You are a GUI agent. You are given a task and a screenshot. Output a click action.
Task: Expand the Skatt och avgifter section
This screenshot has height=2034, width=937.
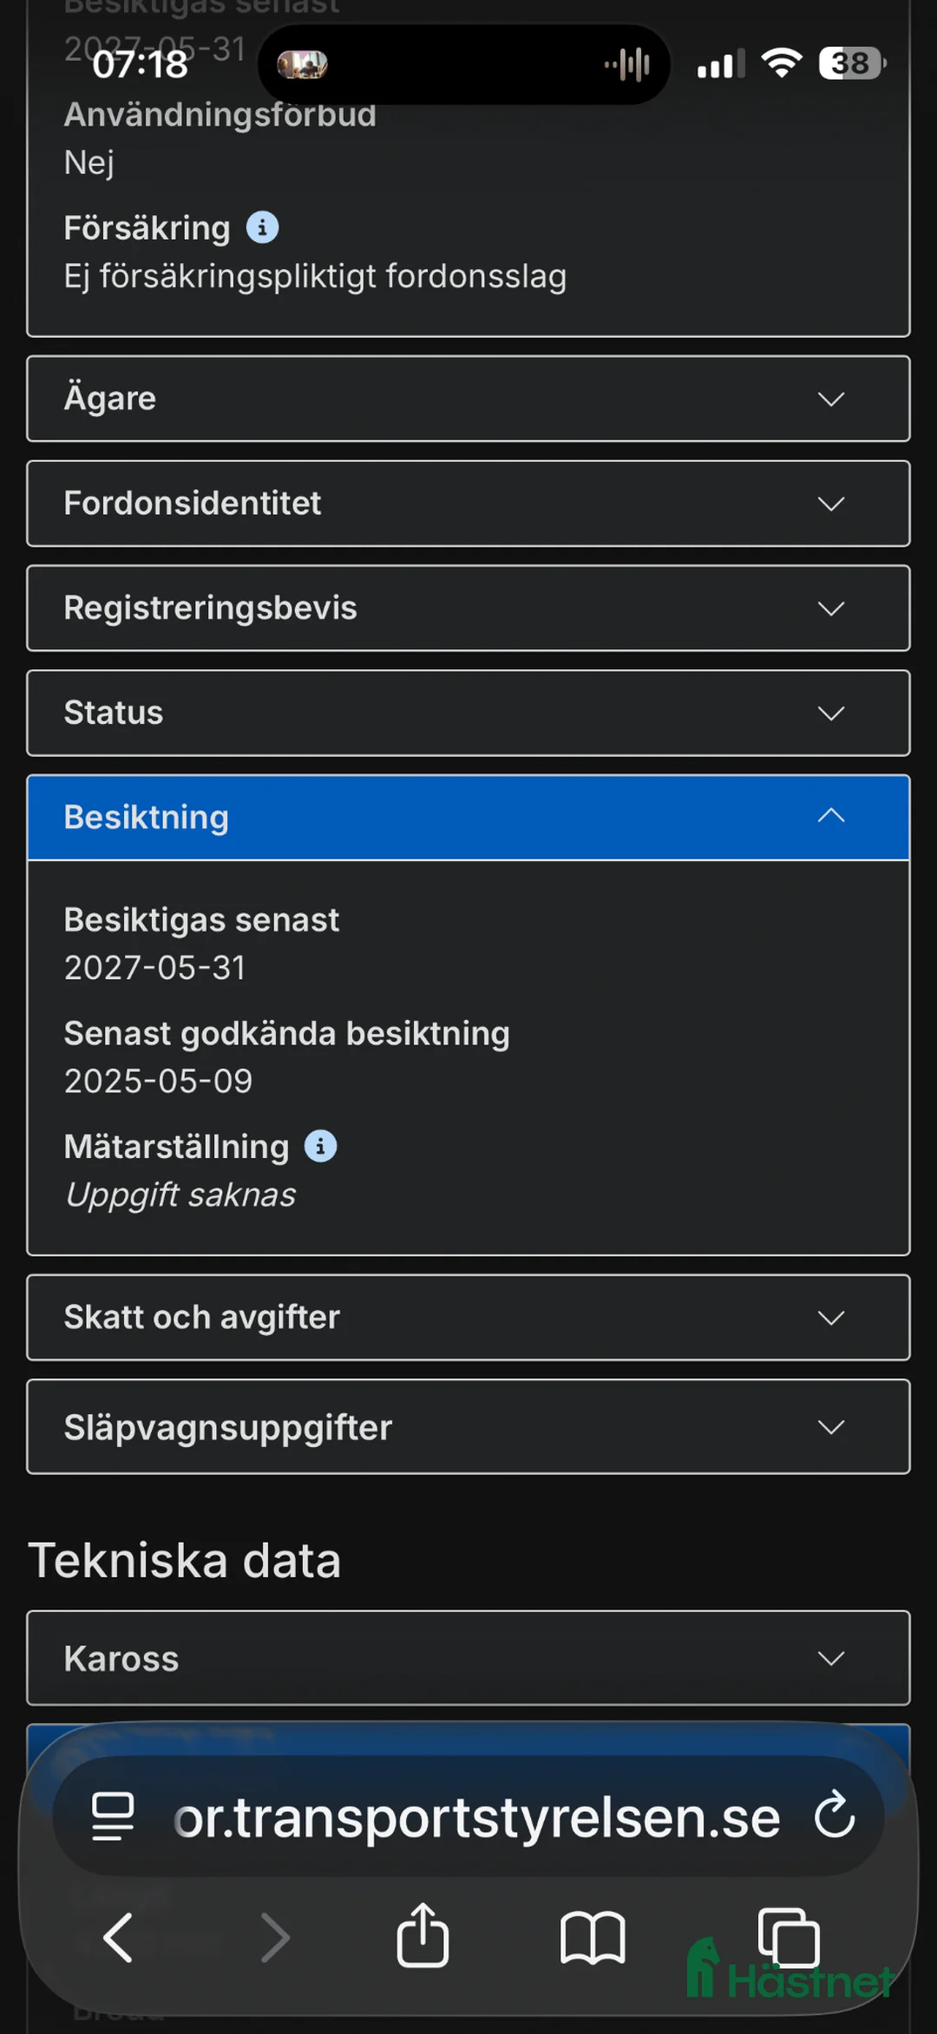[x=830, y=1318]
